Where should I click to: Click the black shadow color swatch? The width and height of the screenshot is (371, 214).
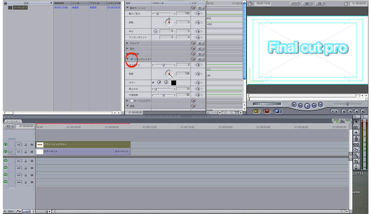click(x=174, y=83)
